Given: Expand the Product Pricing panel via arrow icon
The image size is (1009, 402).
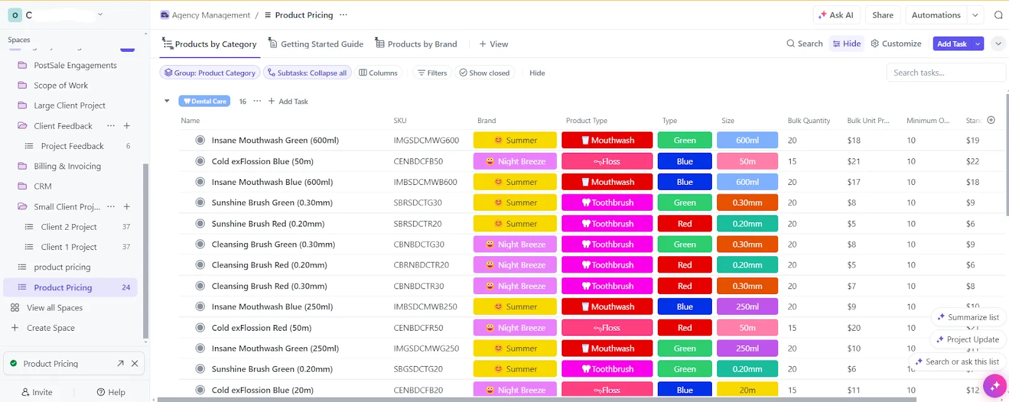Looking at the screenshot, I should tap(120, 364).
